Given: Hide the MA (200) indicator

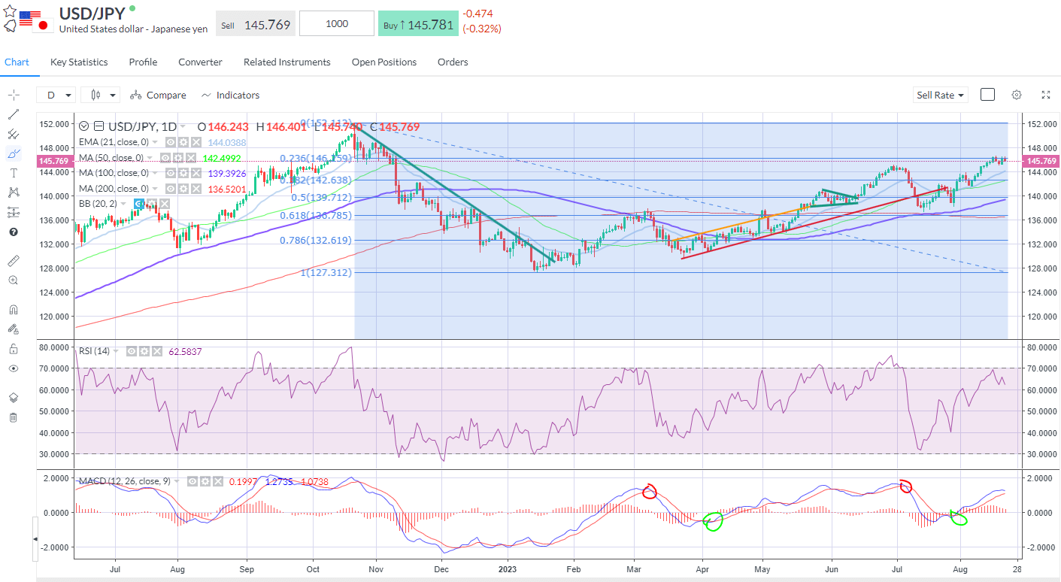Looking at the screenshot, I should 171,189.
